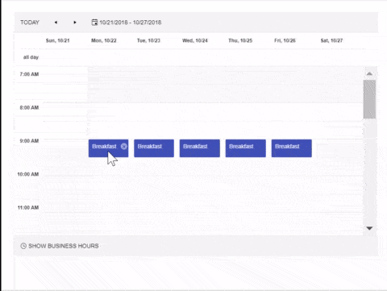The width and height of the screenshot is (387, 291).
Task: Click the 8:00 AM time label
Action: (29, 107)
